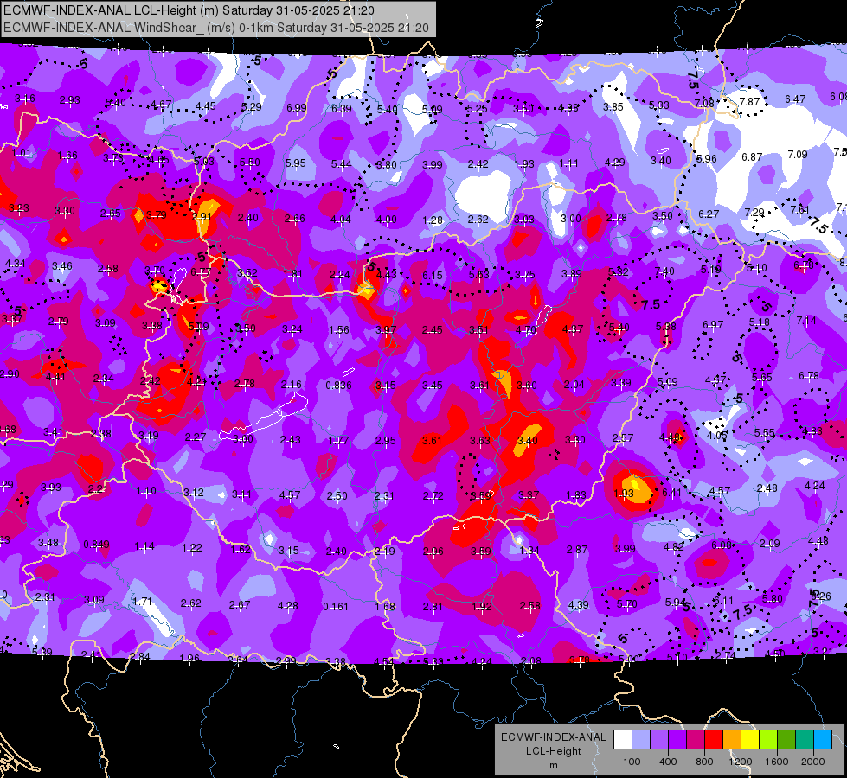Pick the dark green legend swatch
Screen dimensions: 847x778
(786, 739)
